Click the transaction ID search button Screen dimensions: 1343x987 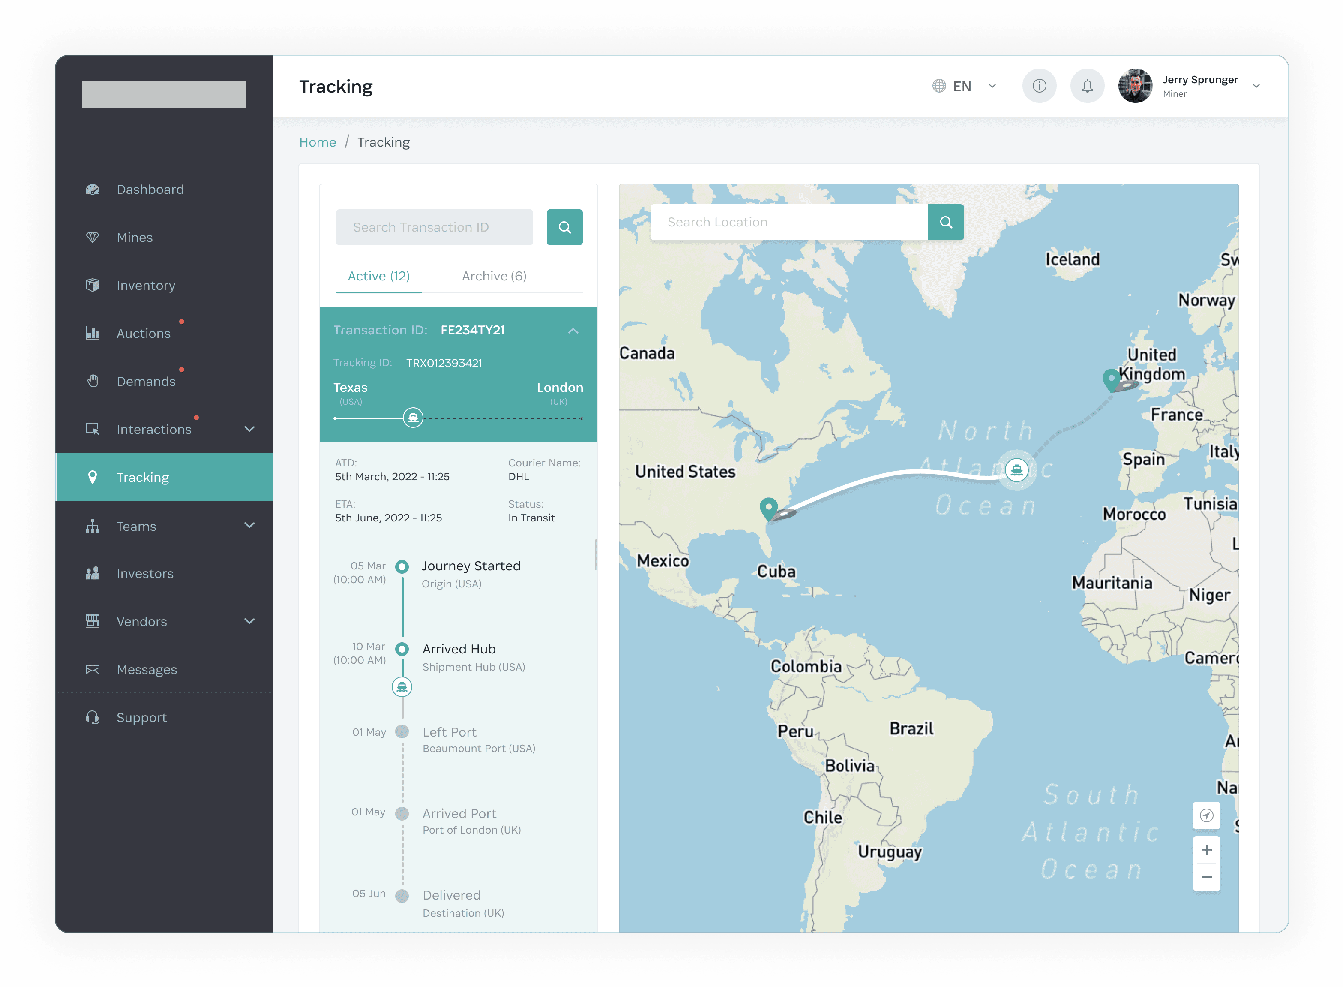[564, 227]
